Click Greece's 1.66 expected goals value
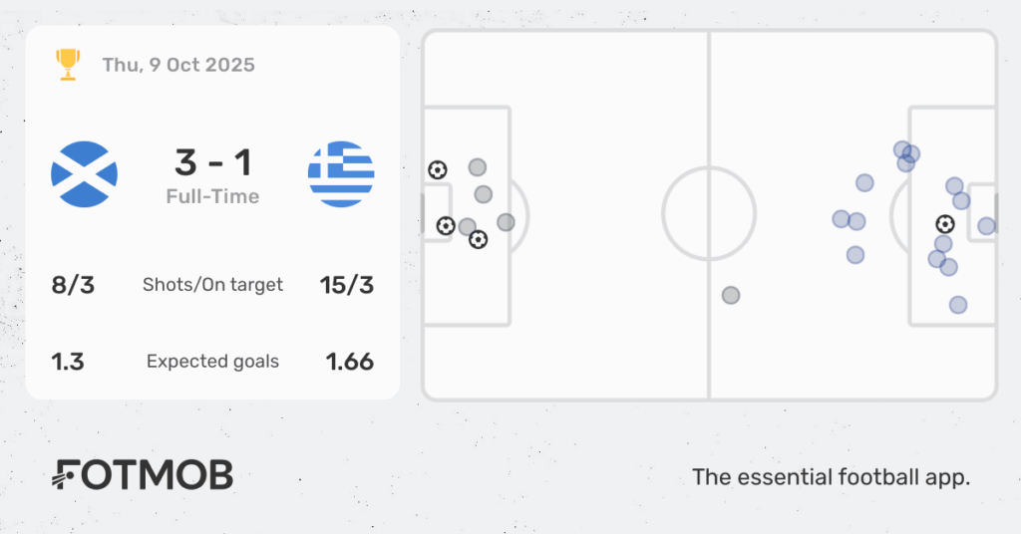Screen dimensions: 1021x534 coord(350,362)
